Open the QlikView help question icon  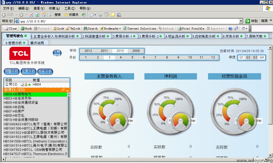[x=230, y=28]
